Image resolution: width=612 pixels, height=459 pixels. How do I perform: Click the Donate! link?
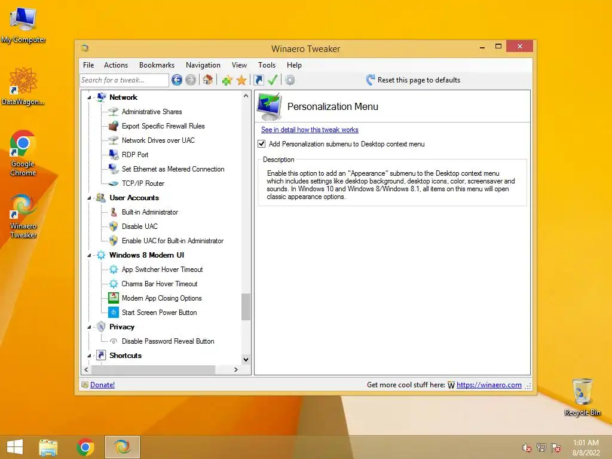[x=102, y=385]
